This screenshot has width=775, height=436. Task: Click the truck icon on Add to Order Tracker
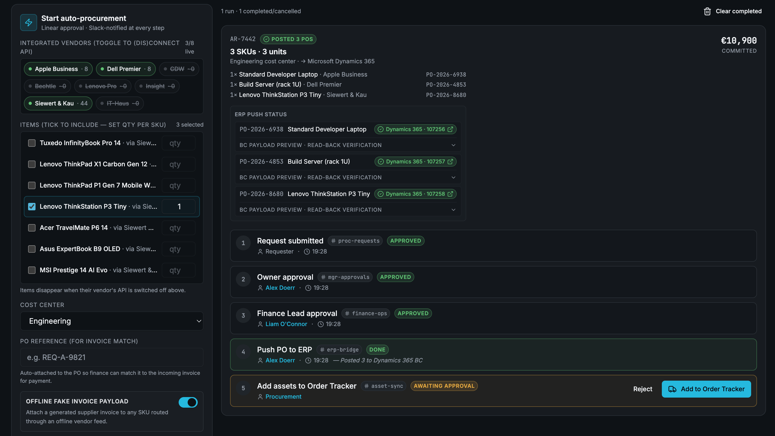672,389
